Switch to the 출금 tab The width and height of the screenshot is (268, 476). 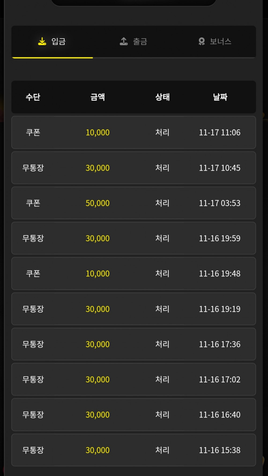[x=133, y=42]
